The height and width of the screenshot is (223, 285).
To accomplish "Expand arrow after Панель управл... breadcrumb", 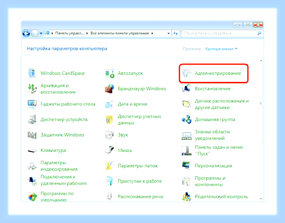I will click(87, 33).
